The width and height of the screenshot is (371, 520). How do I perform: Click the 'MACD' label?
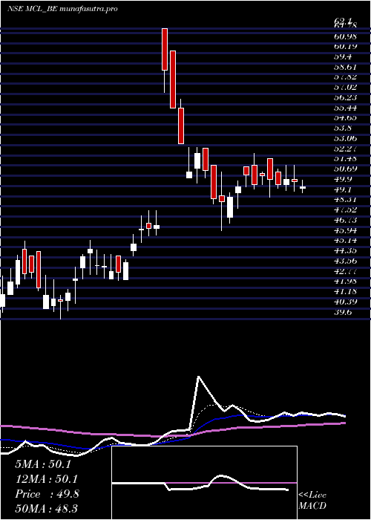(312, 506)
